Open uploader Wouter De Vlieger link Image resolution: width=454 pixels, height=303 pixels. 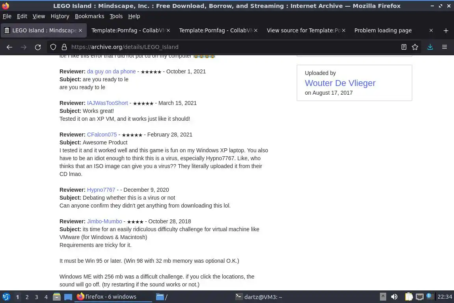pyautogui.click(x=340, y=83)
